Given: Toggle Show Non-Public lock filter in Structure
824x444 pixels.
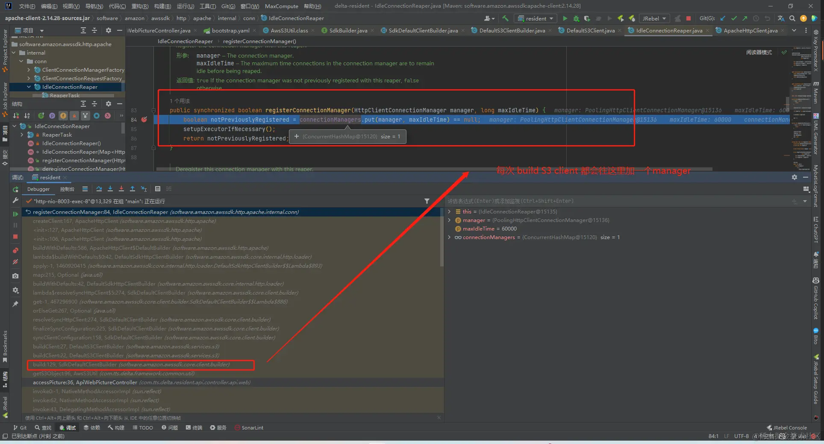Looking at the screenshot, I should (74, 115).
